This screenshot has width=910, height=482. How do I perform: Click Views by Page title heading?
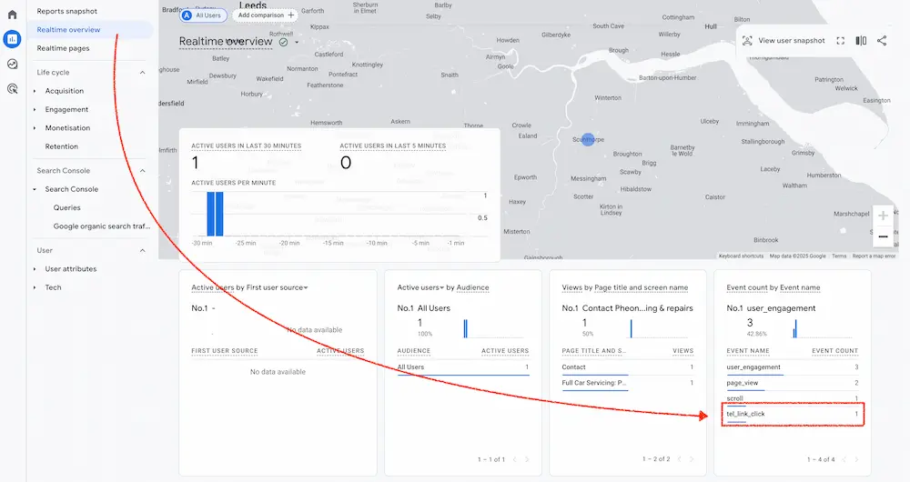[x=624, y=287]
